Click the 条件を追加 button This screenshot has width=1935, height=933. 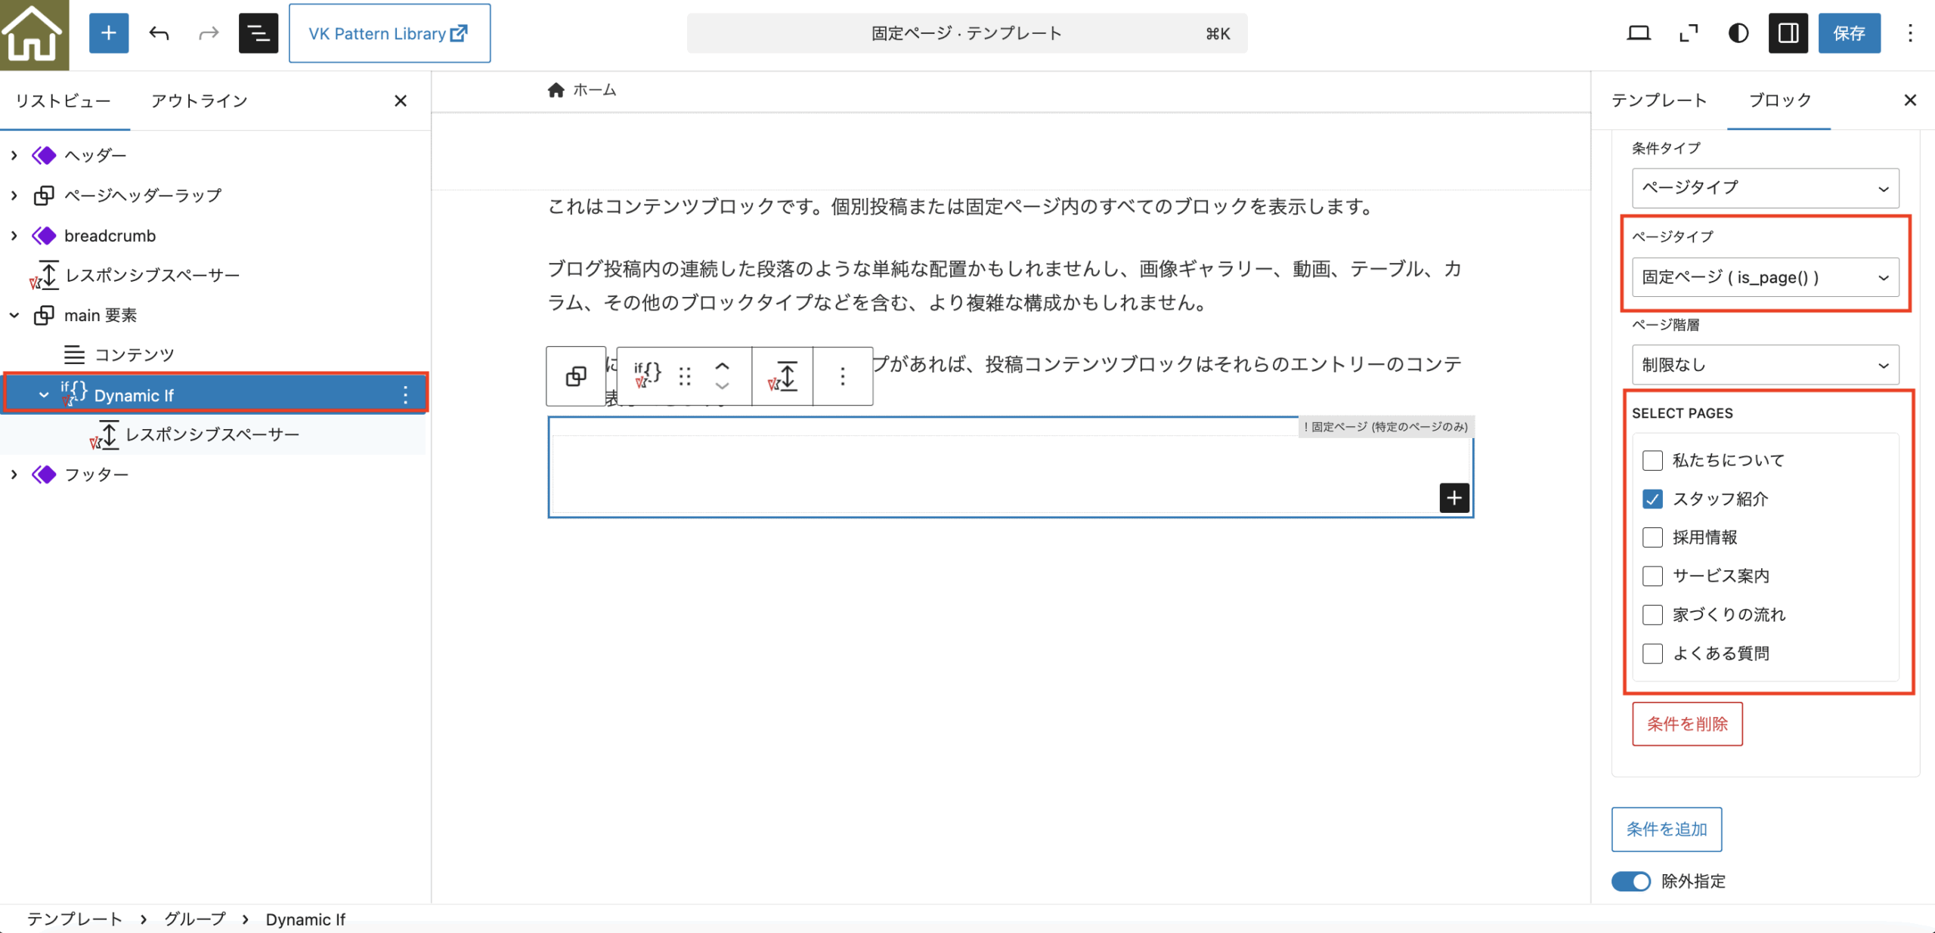[1666, 829]
